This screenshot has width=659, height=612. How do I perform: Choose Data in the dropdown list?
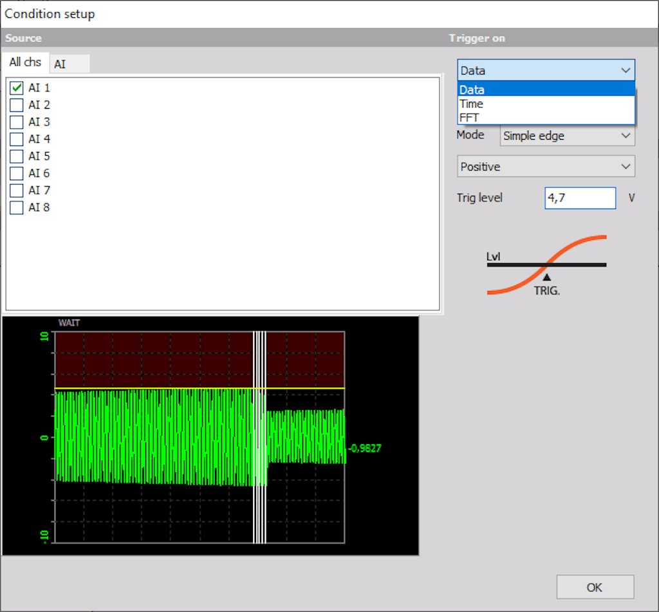546,89
